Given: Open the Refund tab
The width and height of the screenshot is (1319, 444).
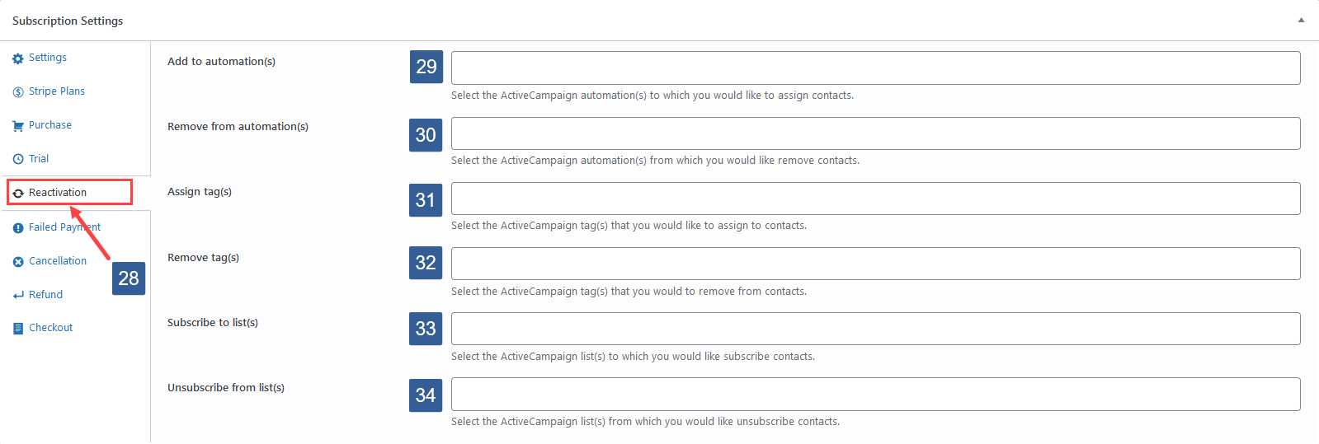Looking at the screenshot, I should point(45,295).
